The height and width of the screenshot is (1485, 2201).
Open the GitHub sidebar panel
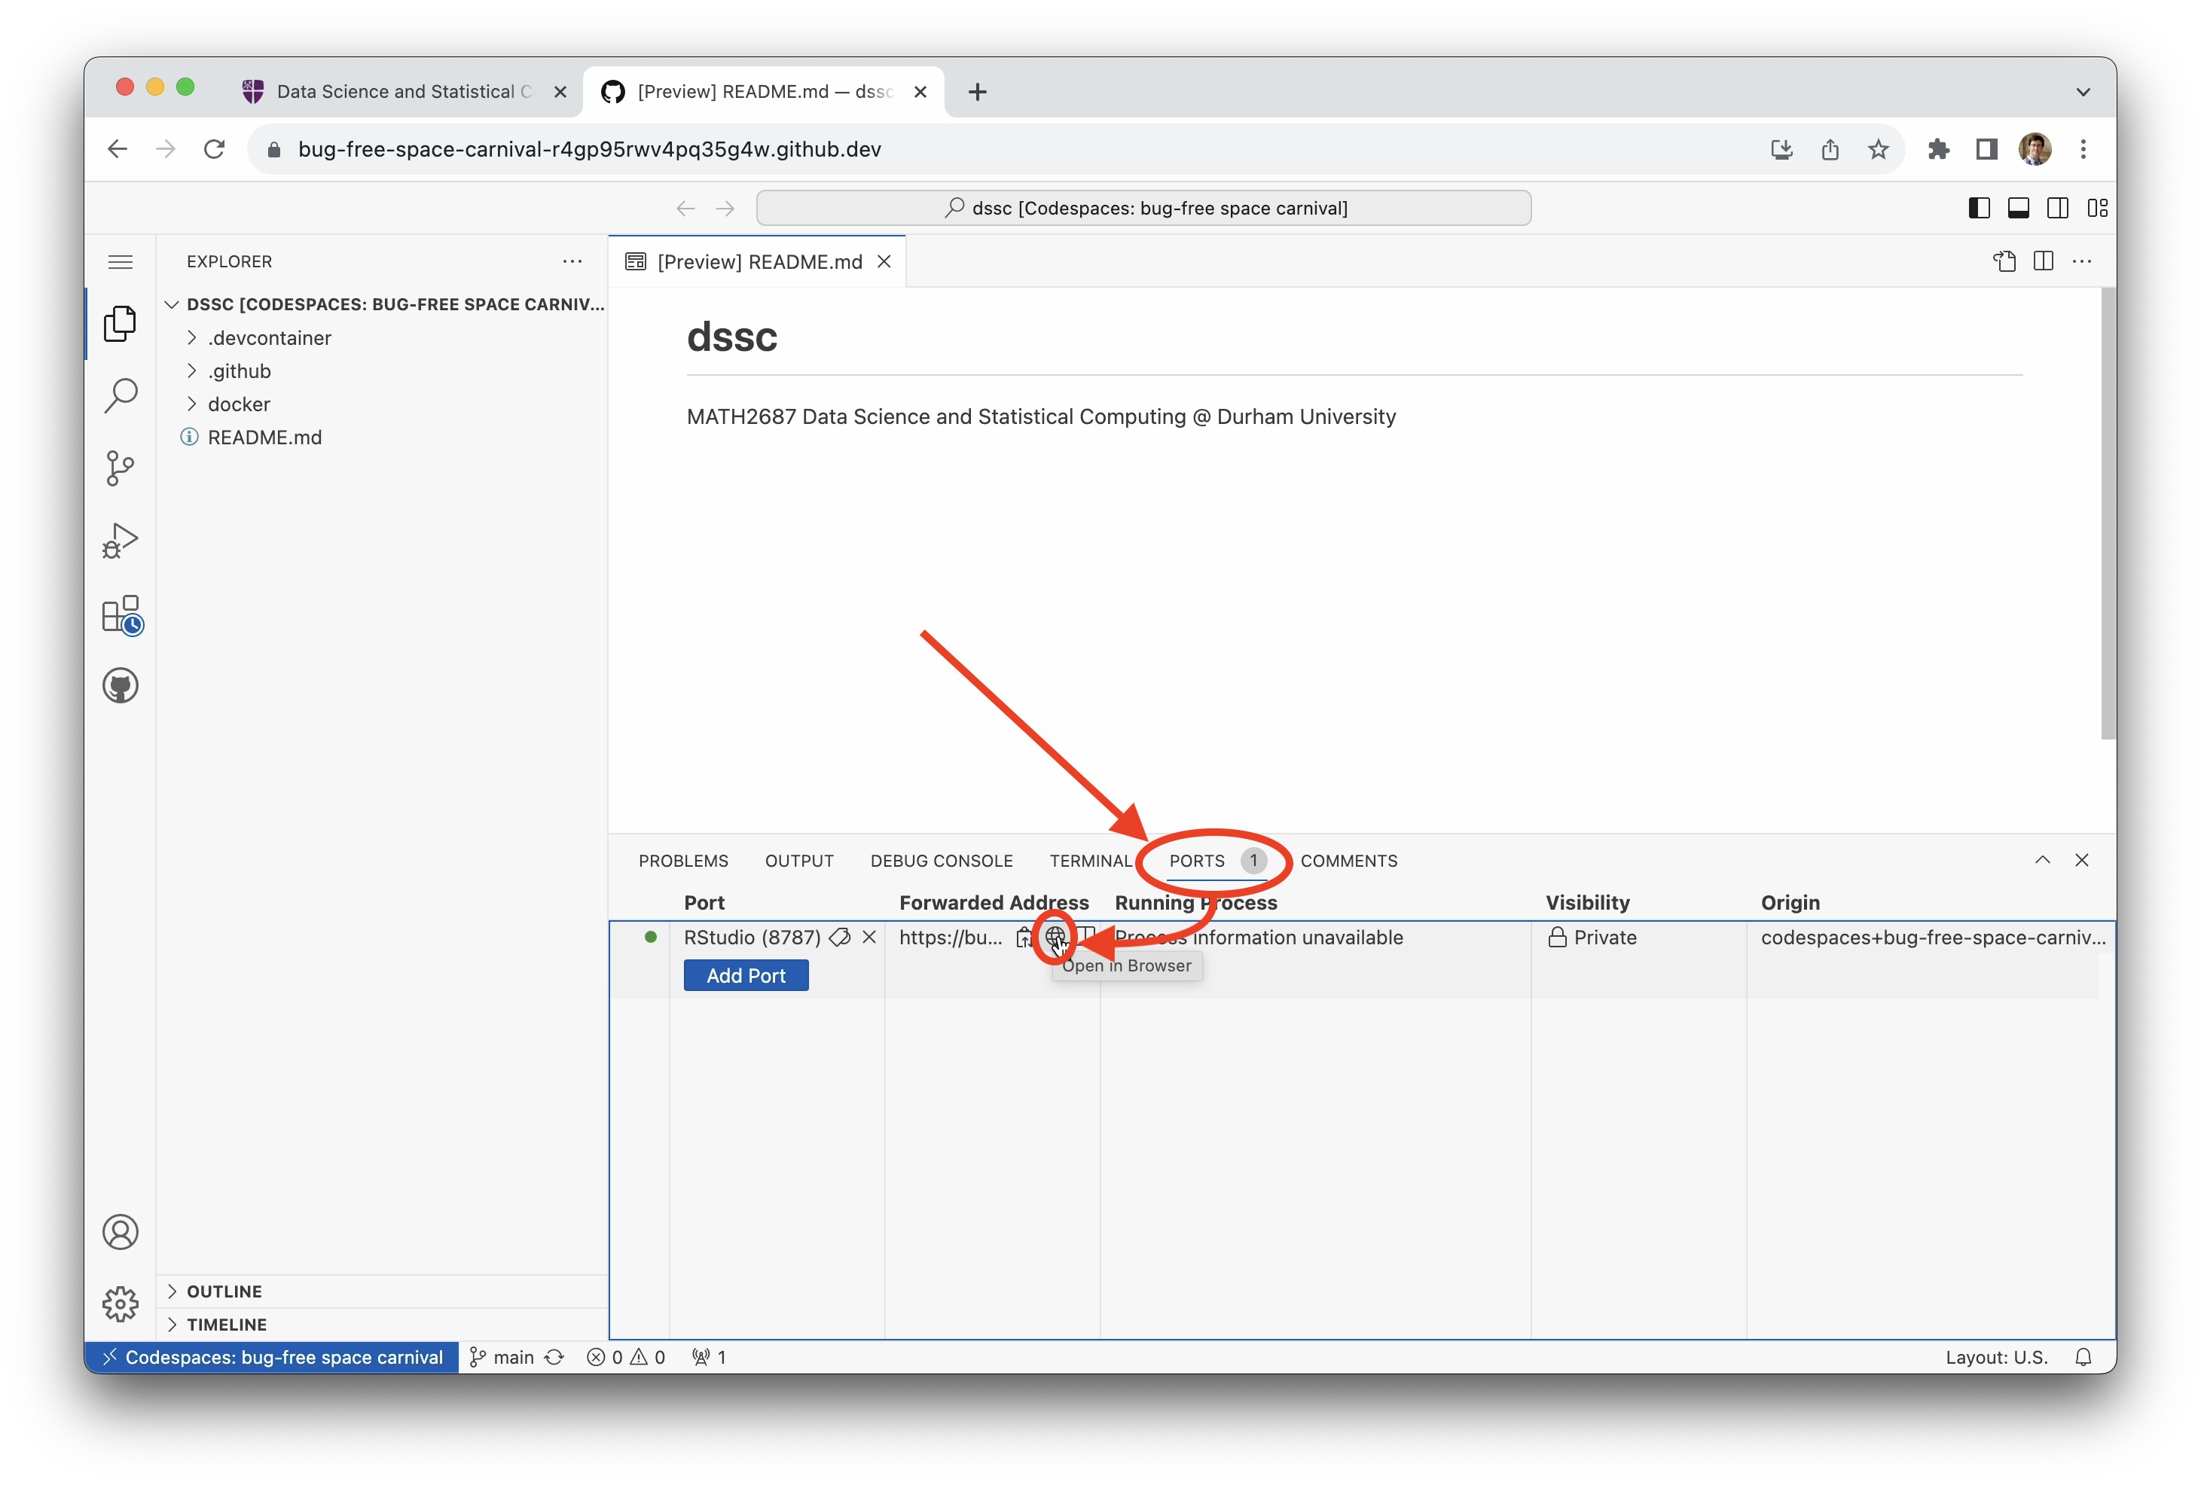[121, 686]
